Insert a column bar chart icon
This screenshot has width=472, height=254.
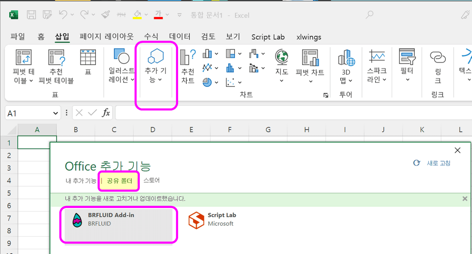tap(207, 54)
